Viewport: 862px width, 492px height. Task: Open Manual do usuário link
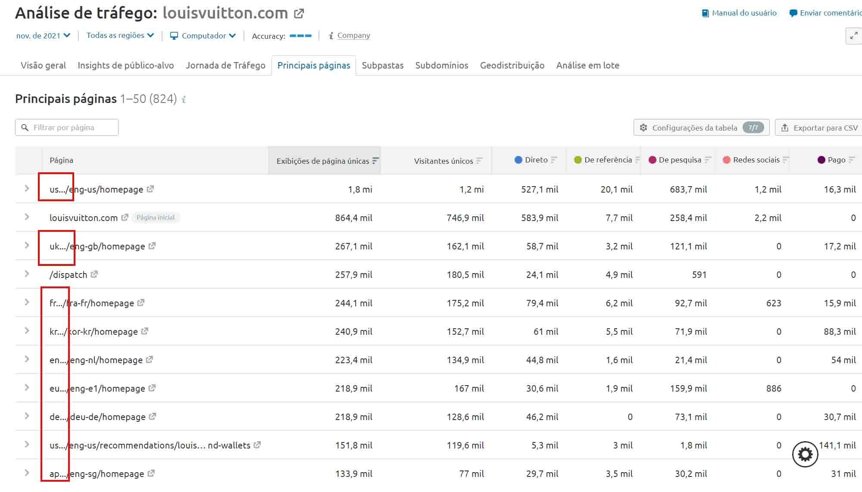(x=744, y=13)
